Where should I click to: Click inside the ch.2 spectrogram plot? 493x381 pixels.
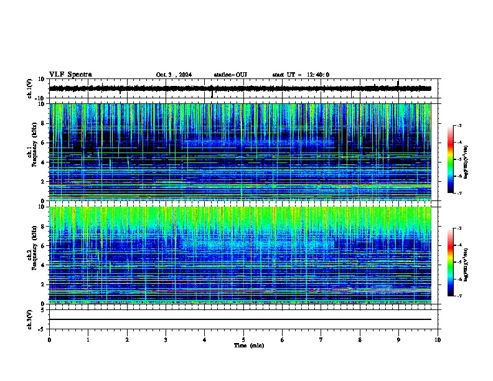pos(240,255)
